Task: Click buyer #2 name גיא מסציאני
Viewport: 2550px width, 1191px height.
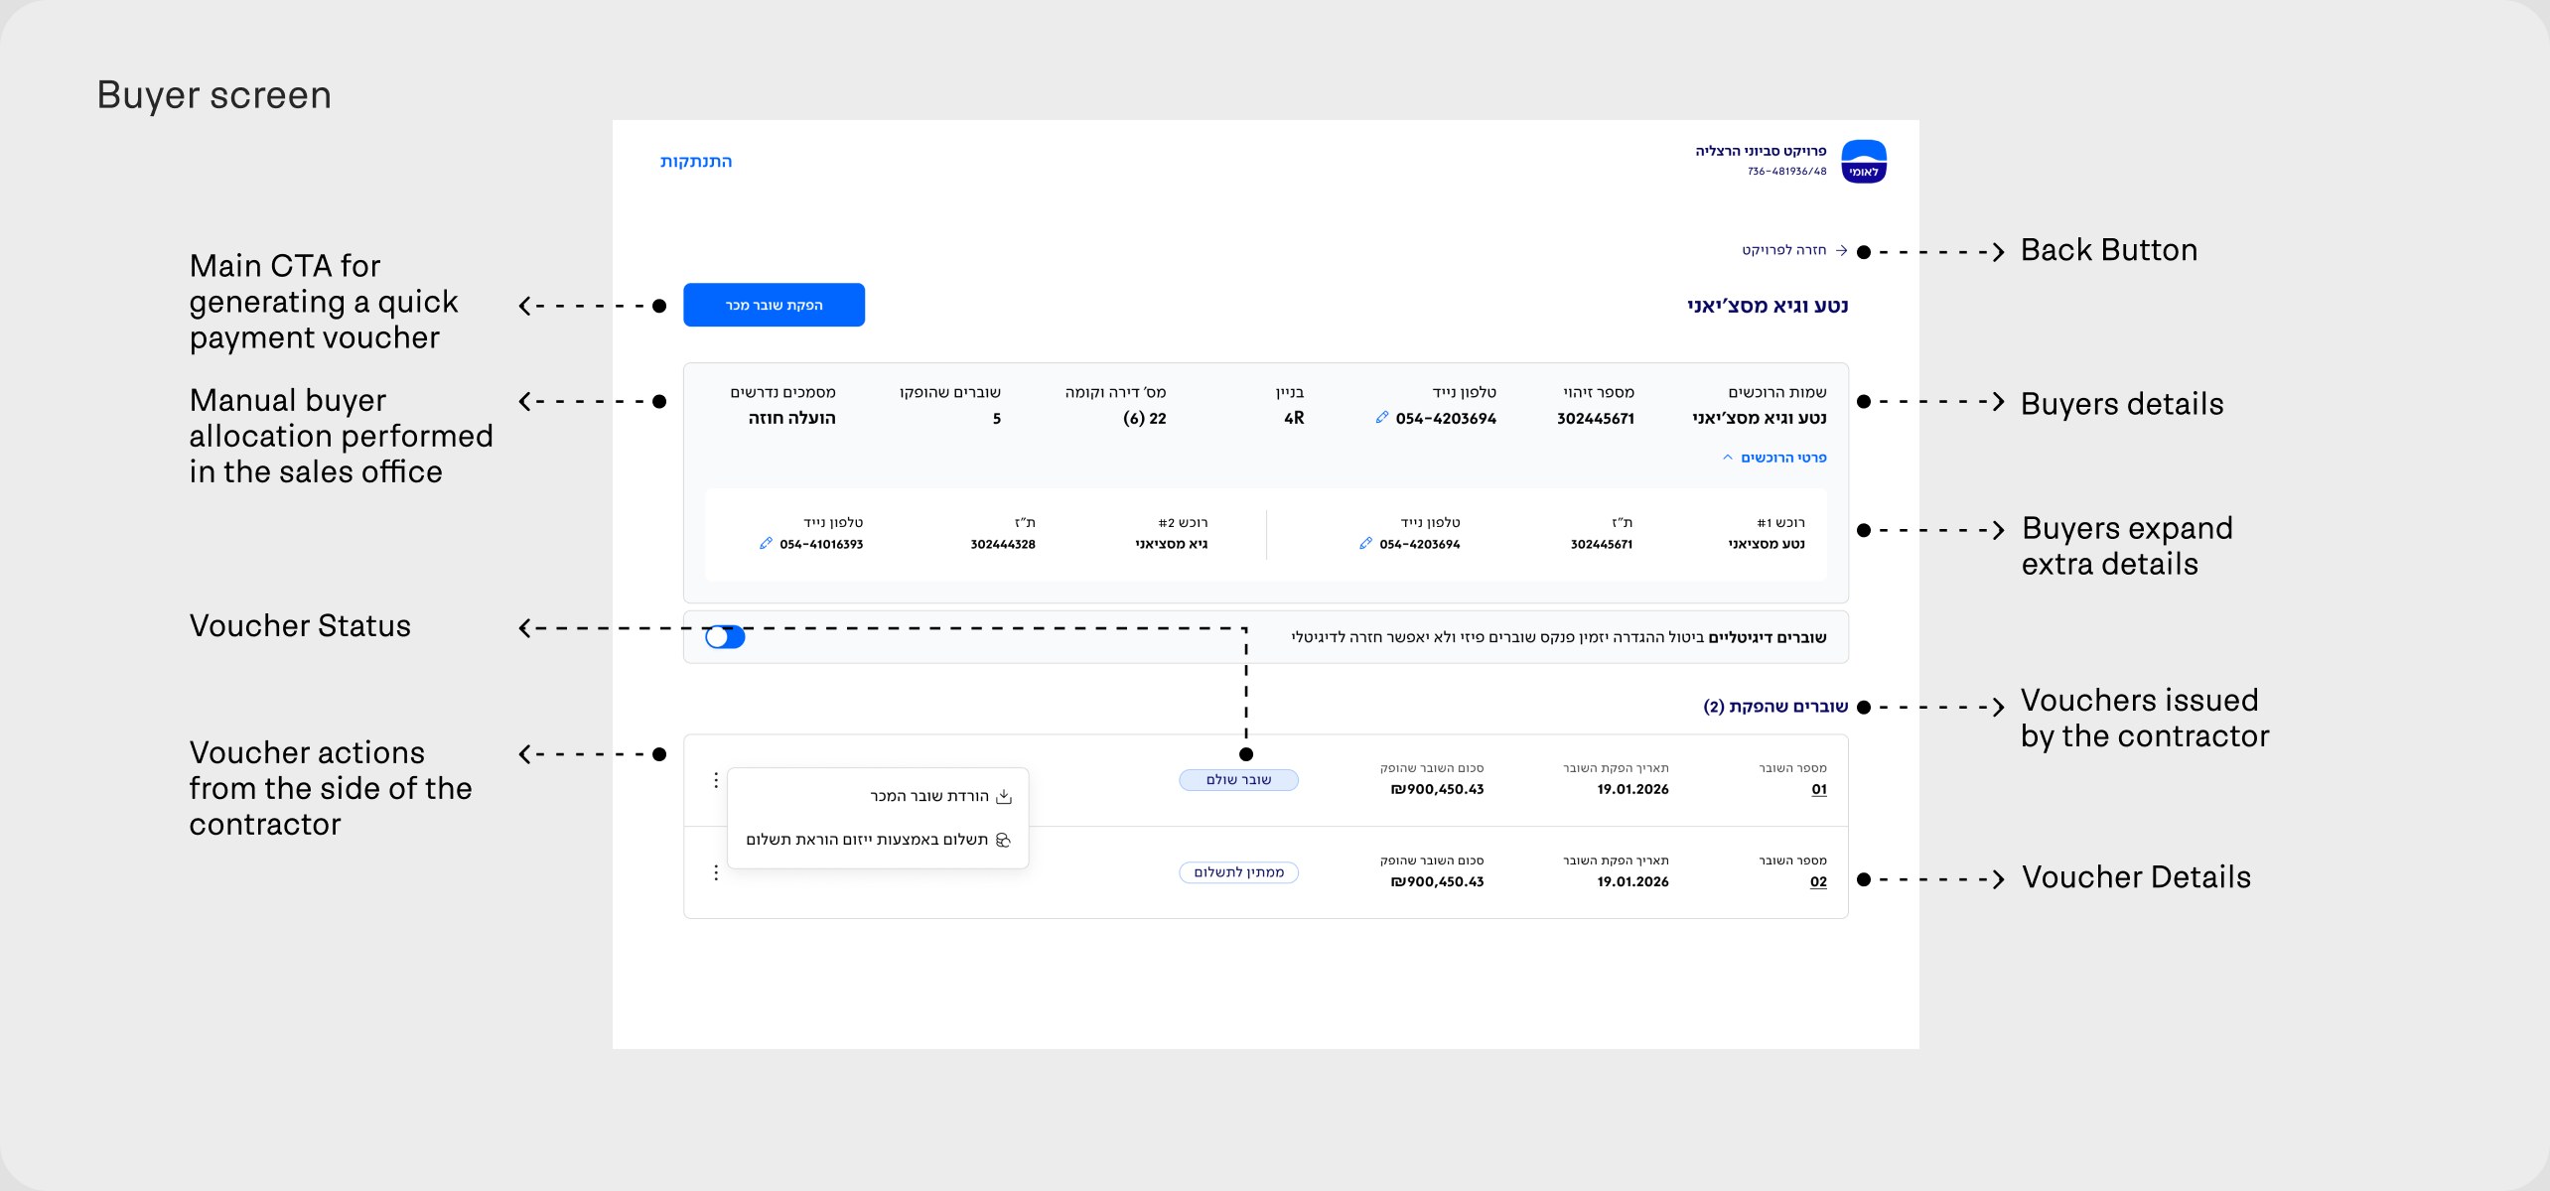Action: (1171, 544)
